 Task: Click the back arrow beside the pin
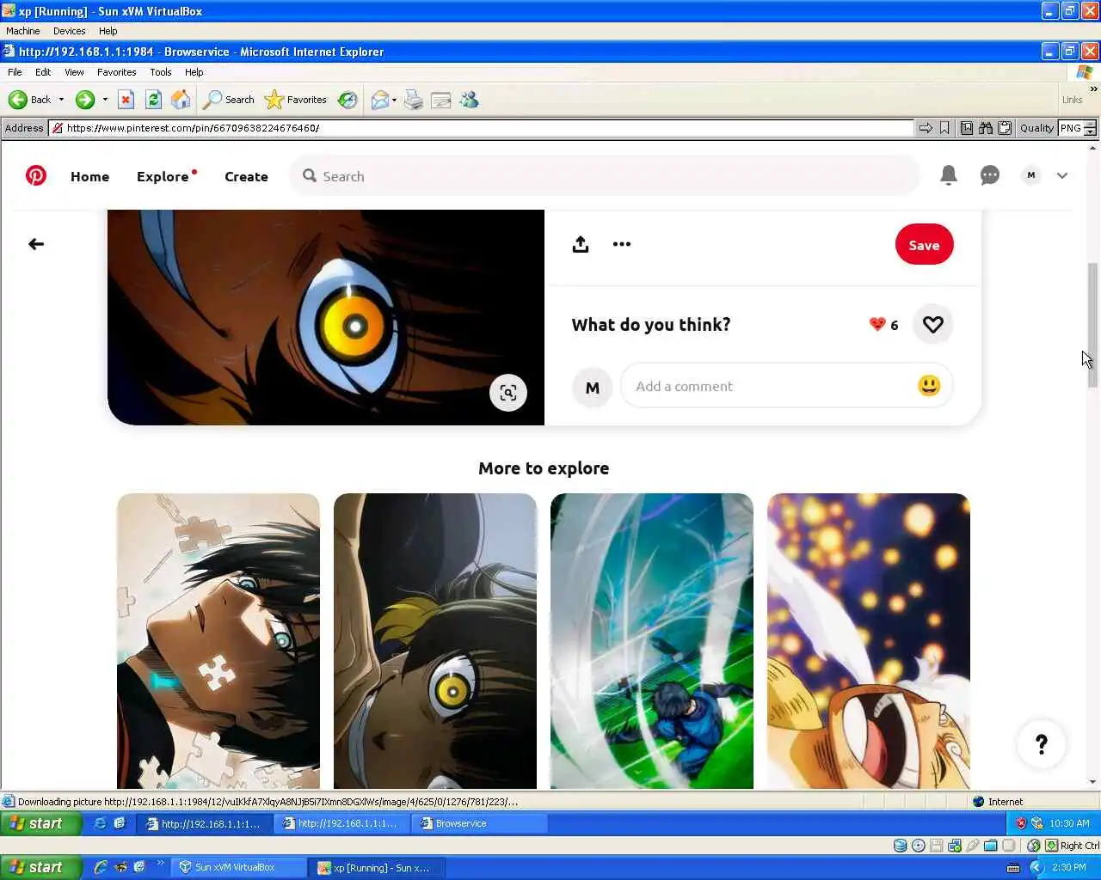point(36,244)
